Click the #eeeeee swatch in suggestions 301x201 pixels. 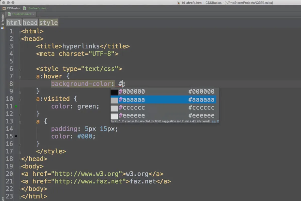point(114,116)
